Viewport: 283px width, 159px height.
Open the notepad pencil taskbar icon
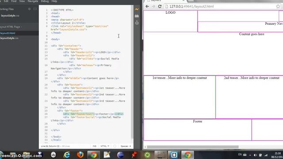tap(107, 155)
